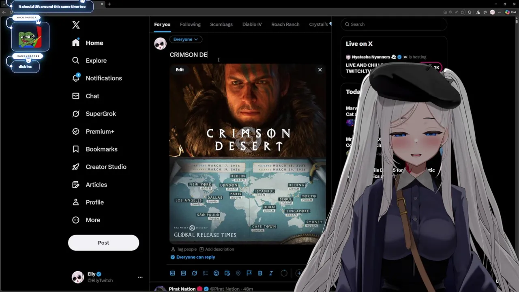Open browser settings three-dots menu

(x=500, y=12)
